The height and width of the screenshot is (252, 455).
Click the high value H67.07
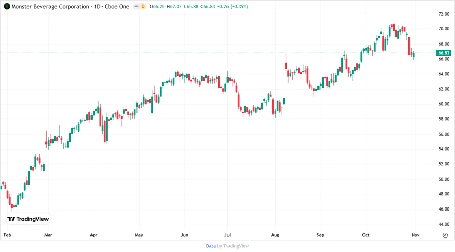[x=174, y=6]
